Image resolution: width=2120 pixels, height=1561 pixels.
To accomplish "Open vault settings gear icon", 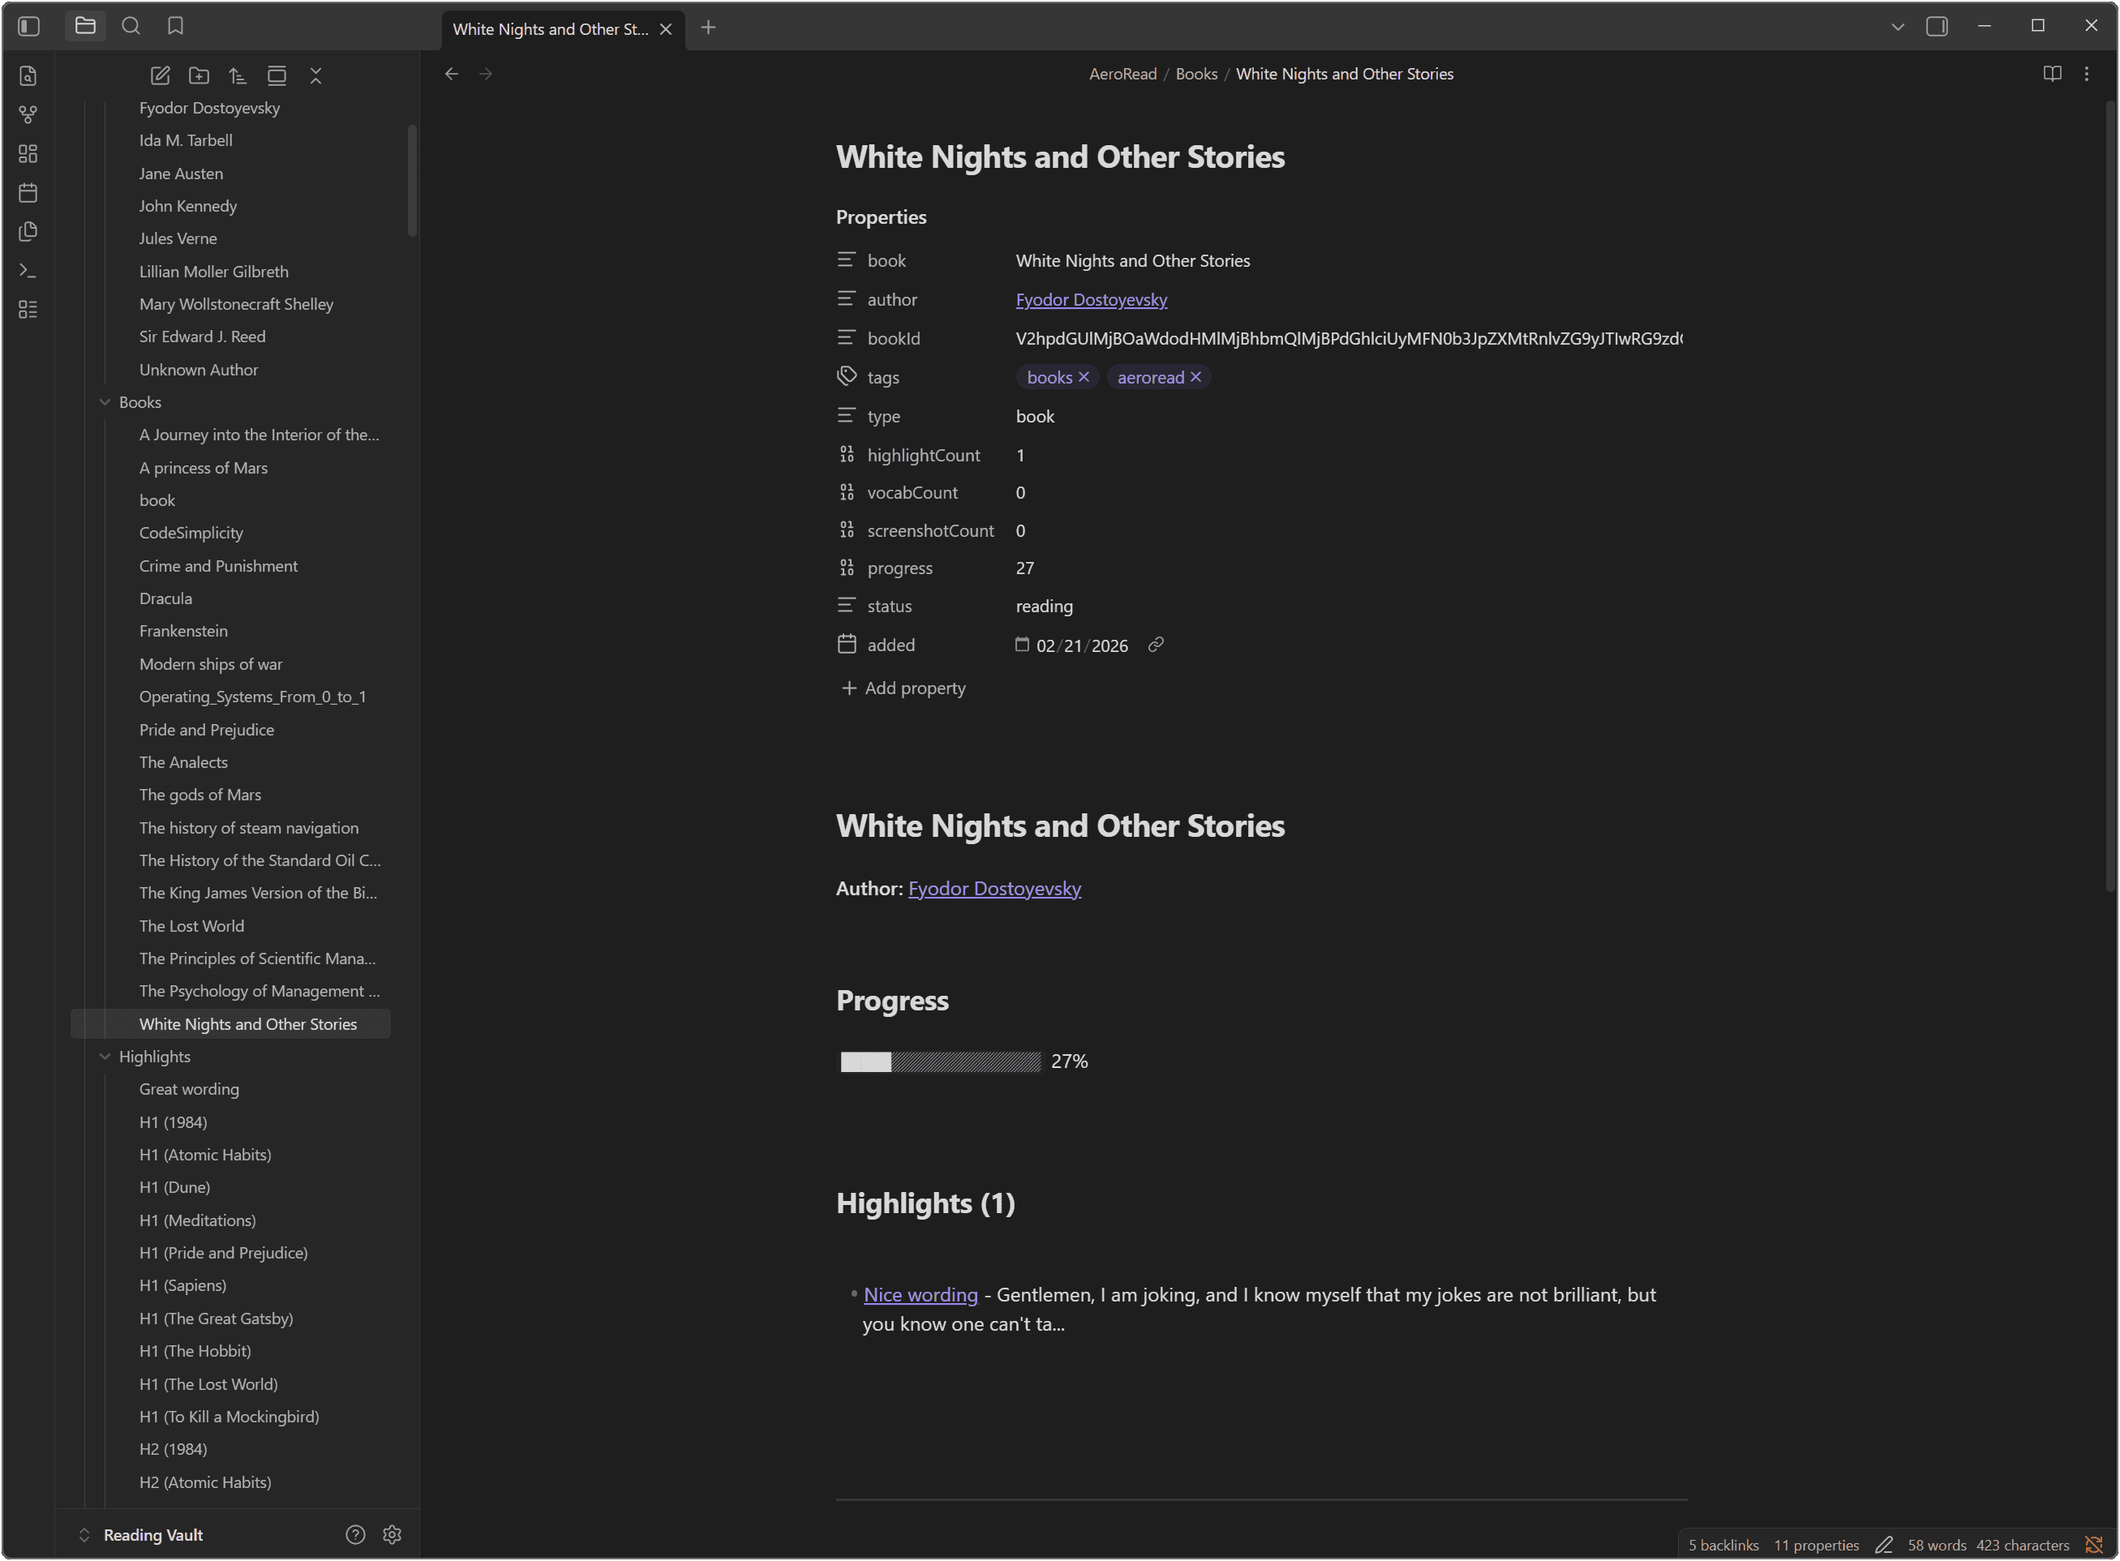I will (393, 1534).
